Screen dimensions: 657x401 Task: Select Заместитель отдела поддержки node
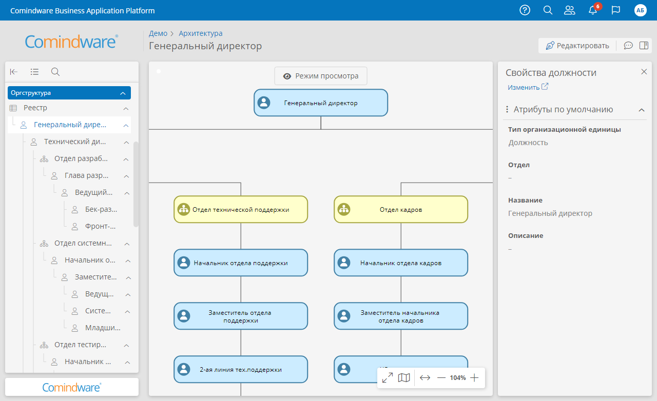(241, 316)
